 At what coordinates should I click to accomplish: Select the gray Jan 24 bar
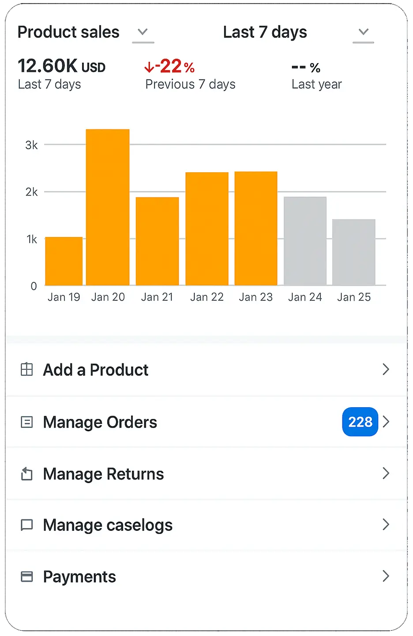(305, 241)
